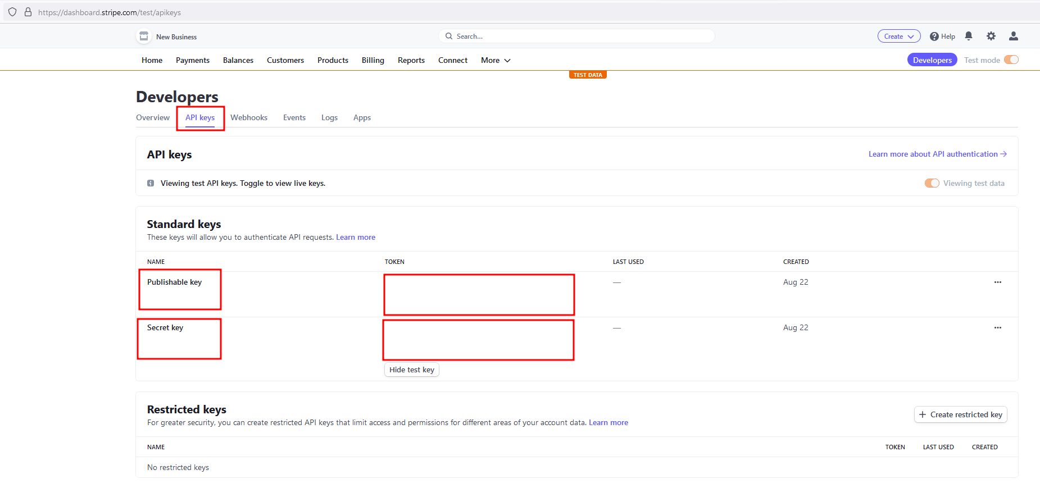Click Create restricted key button
Image resolution: width=1040 pixels, height=488 pixels.
(961, 414)
